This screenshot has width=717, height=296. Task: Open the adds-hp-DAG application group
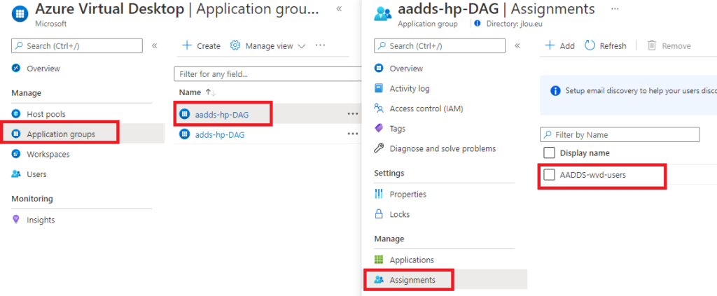click(219, 134)
